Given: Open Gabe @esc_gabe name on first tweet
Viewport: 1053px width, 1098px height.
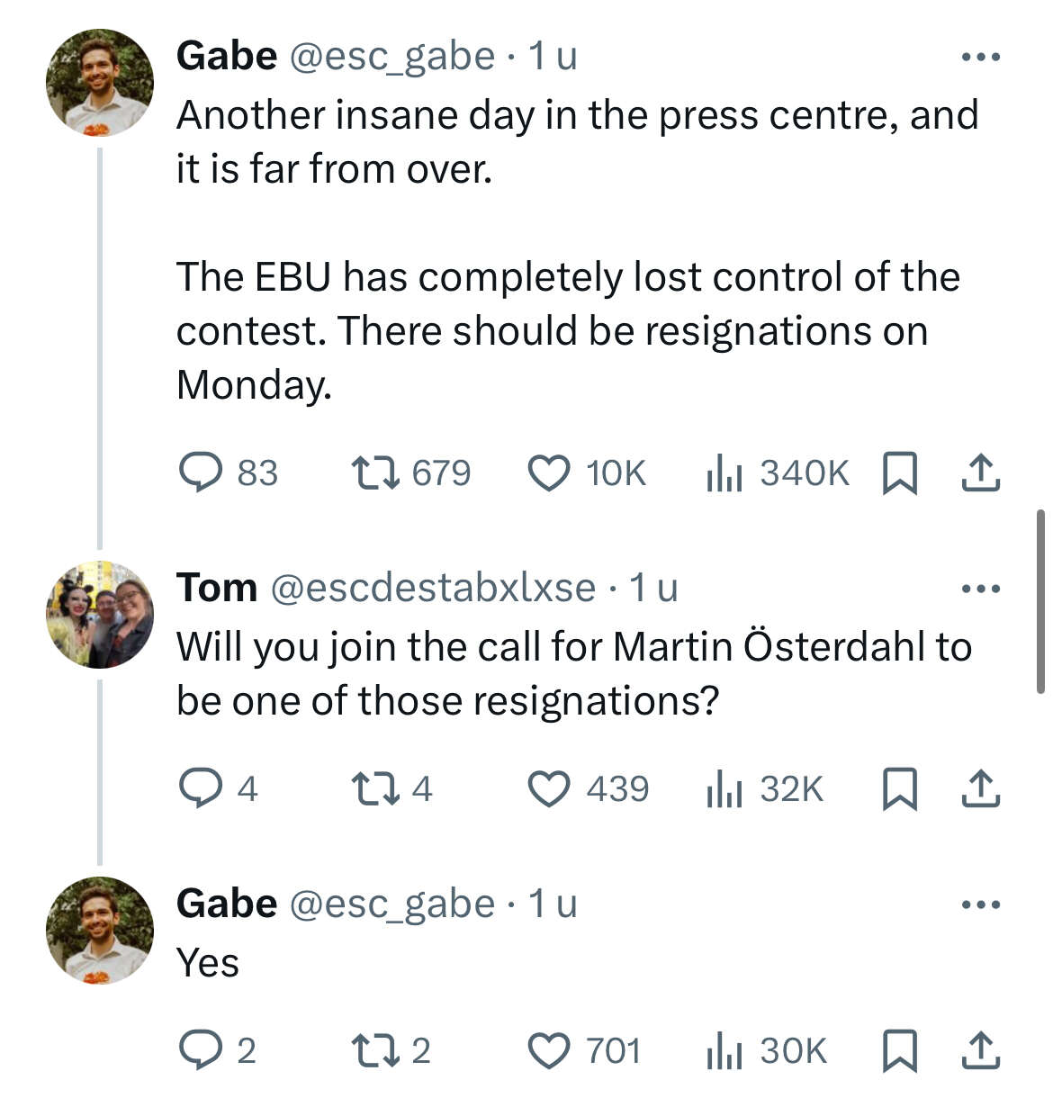Looking at the screenshot, I should tap(227, 56).
